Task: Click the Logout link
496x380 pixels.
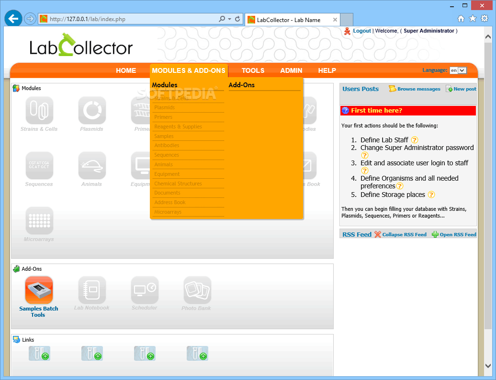Action: coord(361,31)
